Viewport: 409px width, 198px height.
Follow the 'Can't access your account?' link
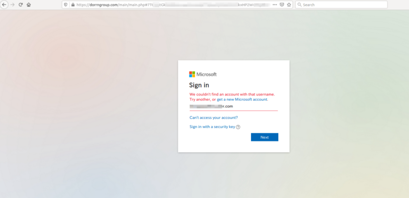click(214, 118)
